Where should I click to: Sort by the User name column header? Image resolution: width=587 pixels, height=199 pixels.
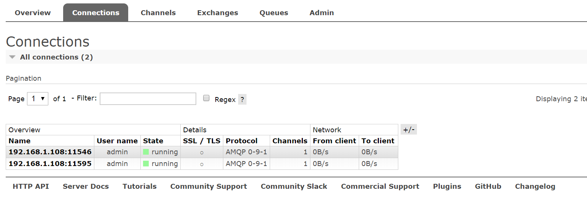click(x=117, y=141)
